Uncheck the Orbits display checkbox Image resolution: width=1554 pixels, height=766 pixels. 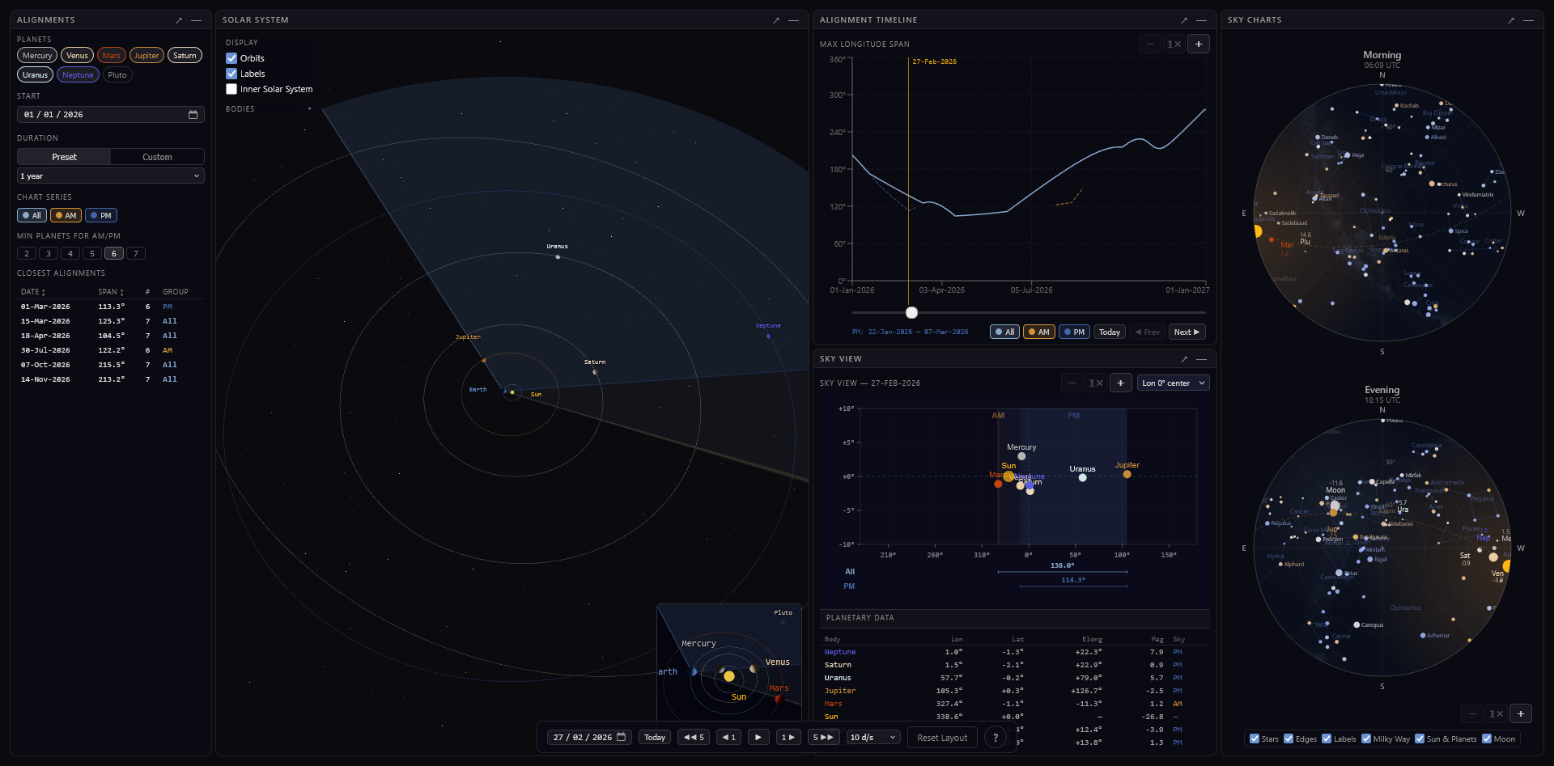coord(231,58)
